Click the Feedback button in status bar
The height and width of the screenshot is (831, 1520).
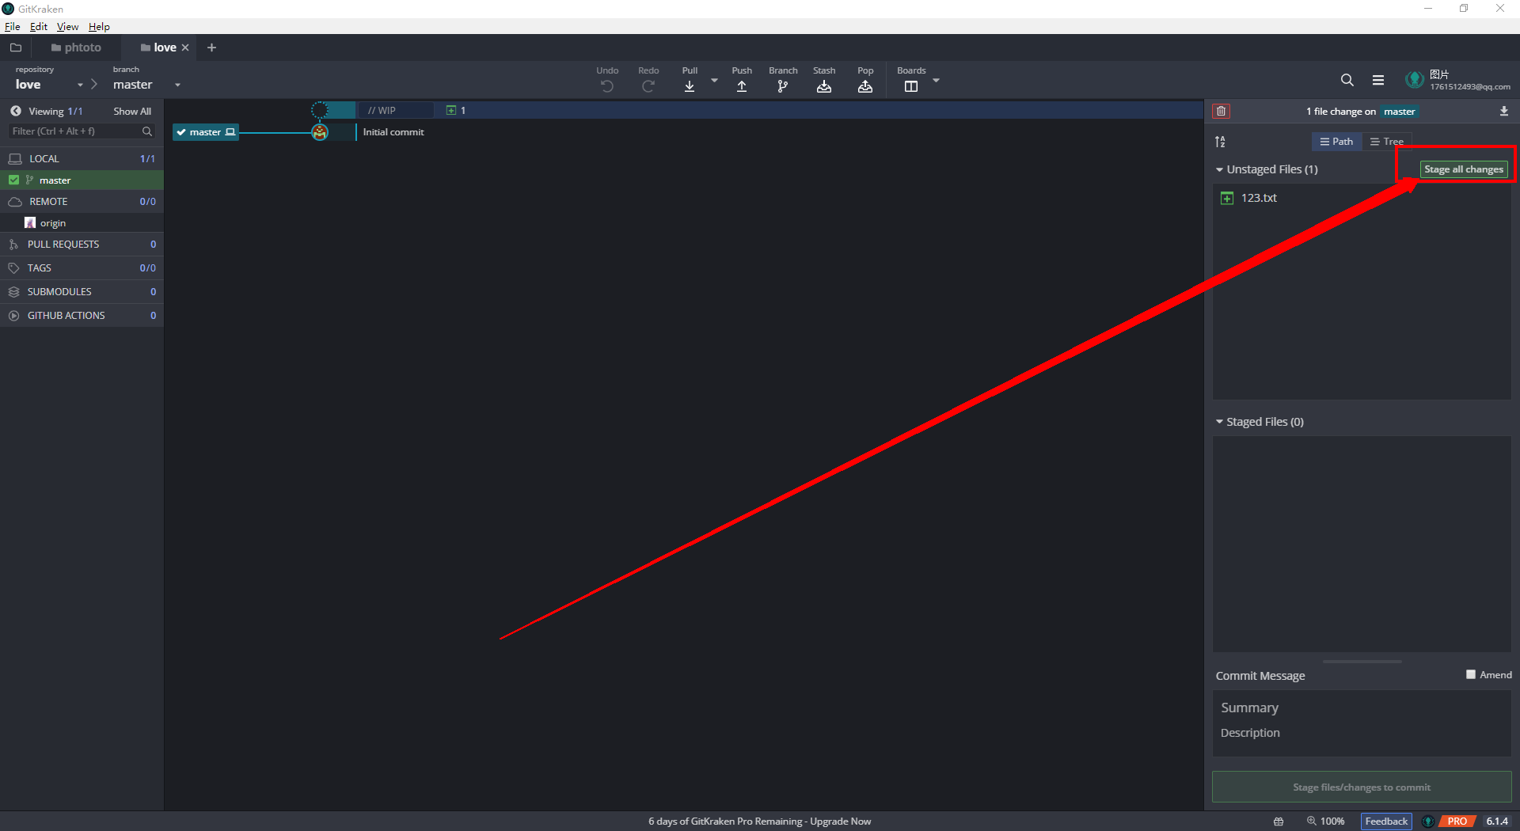point(1385,821)
